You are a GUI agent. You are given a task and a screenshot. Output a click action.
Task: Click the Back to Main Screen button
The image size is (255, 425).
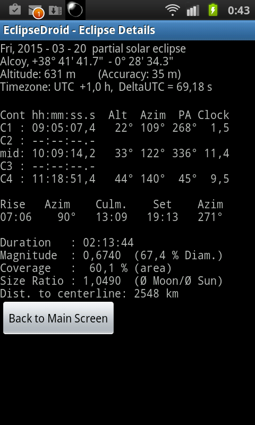click(x=58, y=318)
